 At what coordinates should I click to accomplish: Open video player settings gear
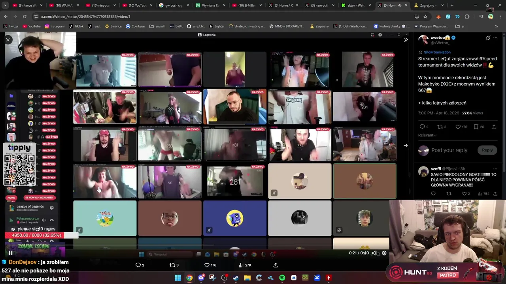tap(384, 253)
